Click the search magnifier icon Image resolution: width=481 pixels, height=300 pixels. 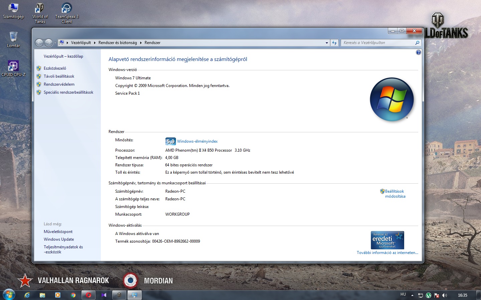417,43
